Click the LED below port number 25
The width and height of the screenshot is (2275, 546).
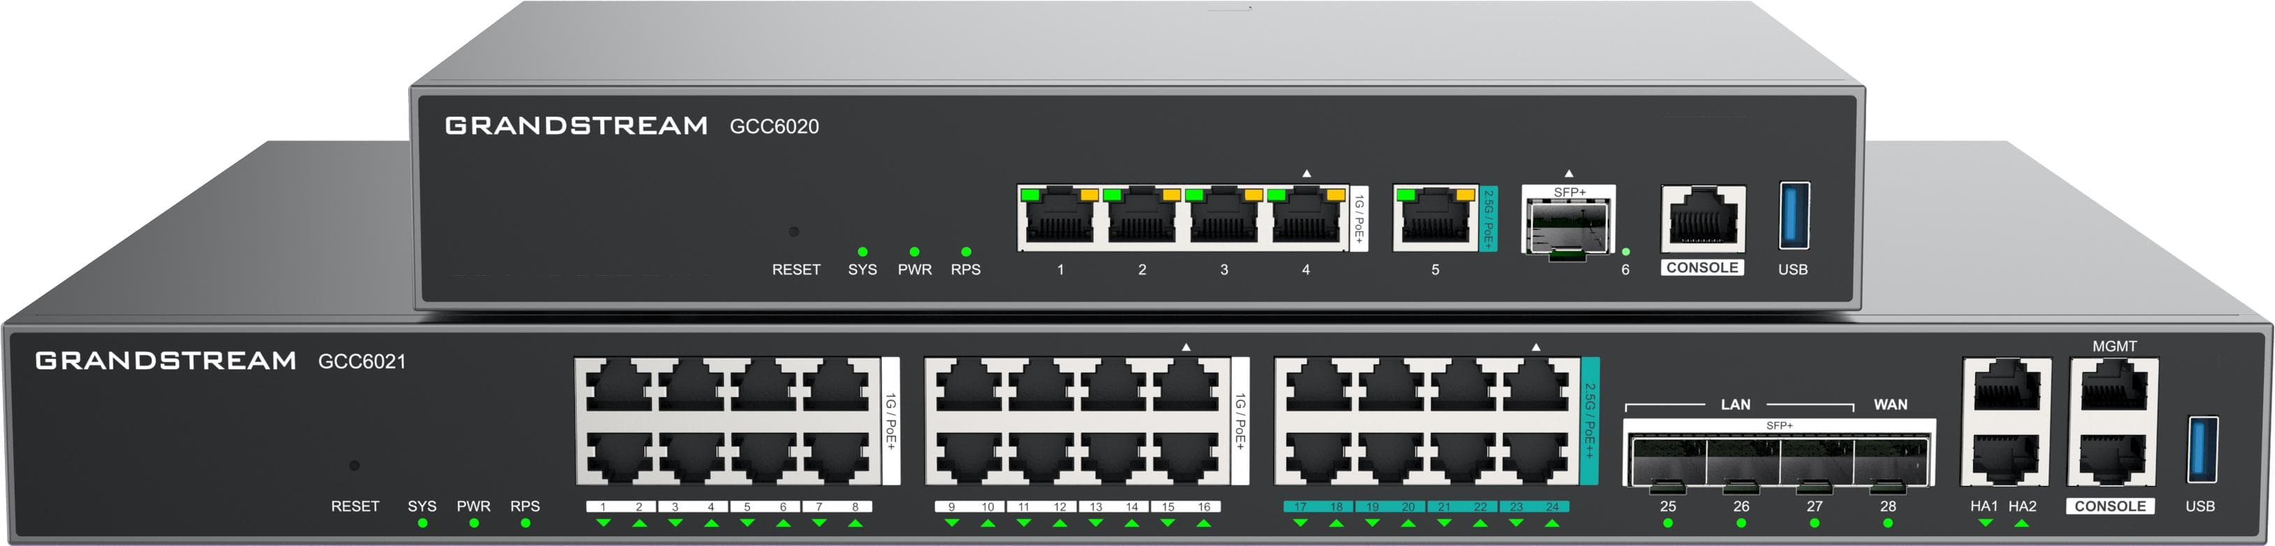pos(1667,523)
